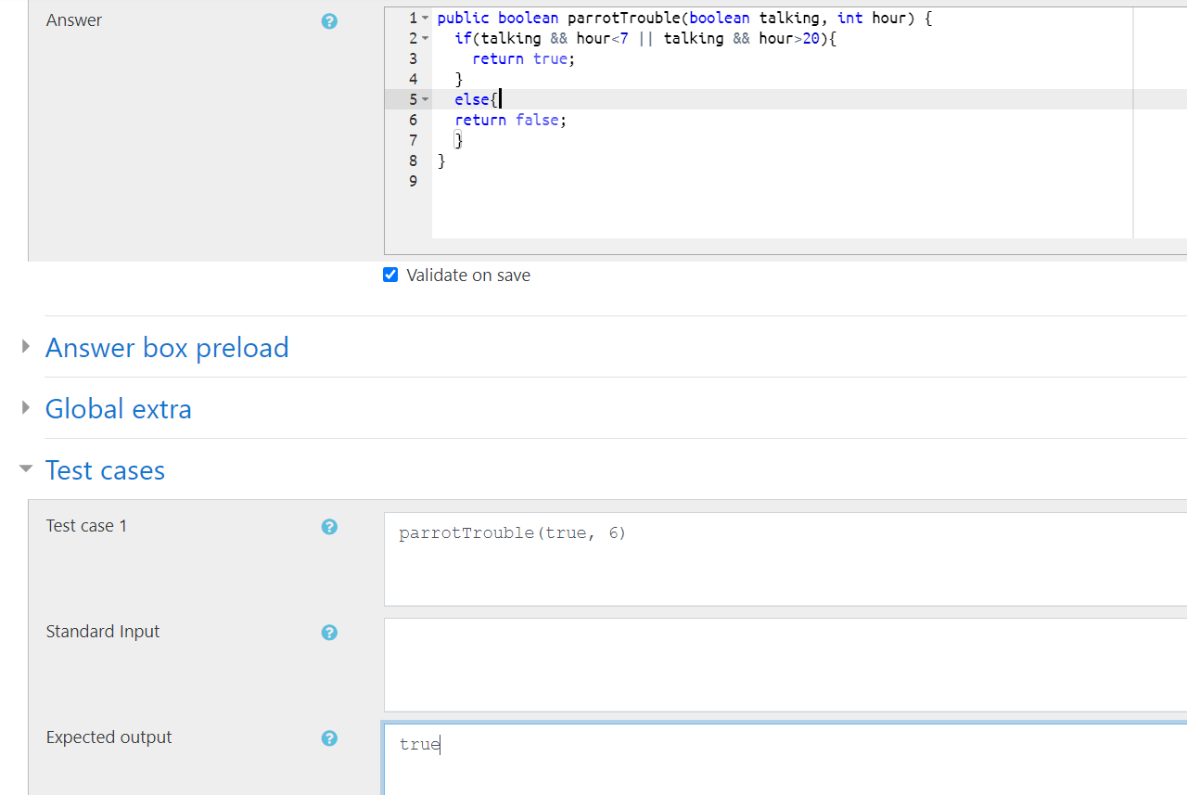Viewport: 1187px width, 795px height.
Task: Open help icon next to Test case 1
Action: 329,527
